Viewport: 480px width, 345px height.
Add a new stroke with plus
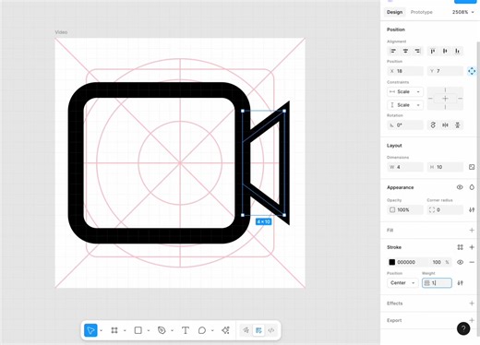coord(472,247)
